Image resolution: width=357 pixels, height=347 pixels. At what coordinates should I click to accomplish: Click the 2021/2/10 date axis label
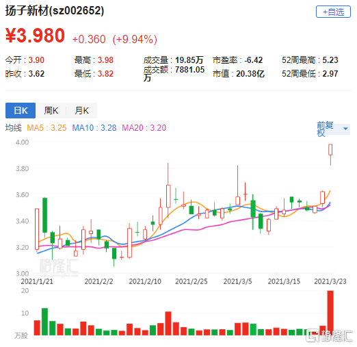click(145, 281)
